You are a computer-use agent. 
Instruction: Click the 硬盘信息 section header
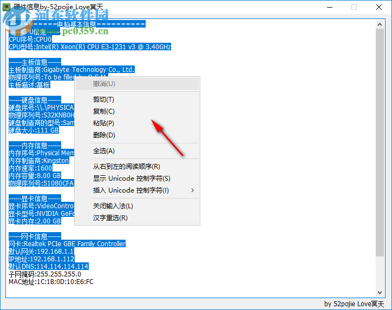point(35,100)
